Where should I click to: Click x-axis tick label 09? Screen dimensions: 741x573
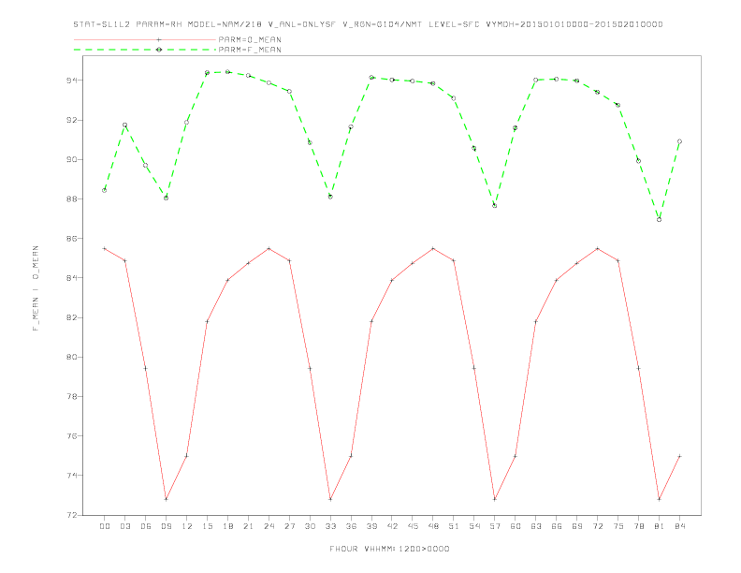166,526
